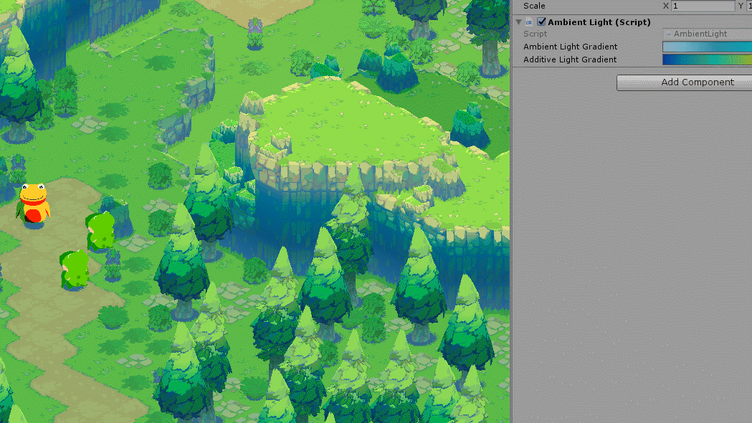752x423 pixels.
Task: Click the Scale X input field
Action: [703, 6]
